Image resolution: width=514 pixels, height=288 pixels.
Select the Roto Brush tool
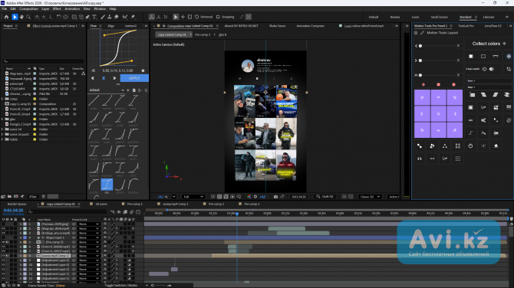125,17
